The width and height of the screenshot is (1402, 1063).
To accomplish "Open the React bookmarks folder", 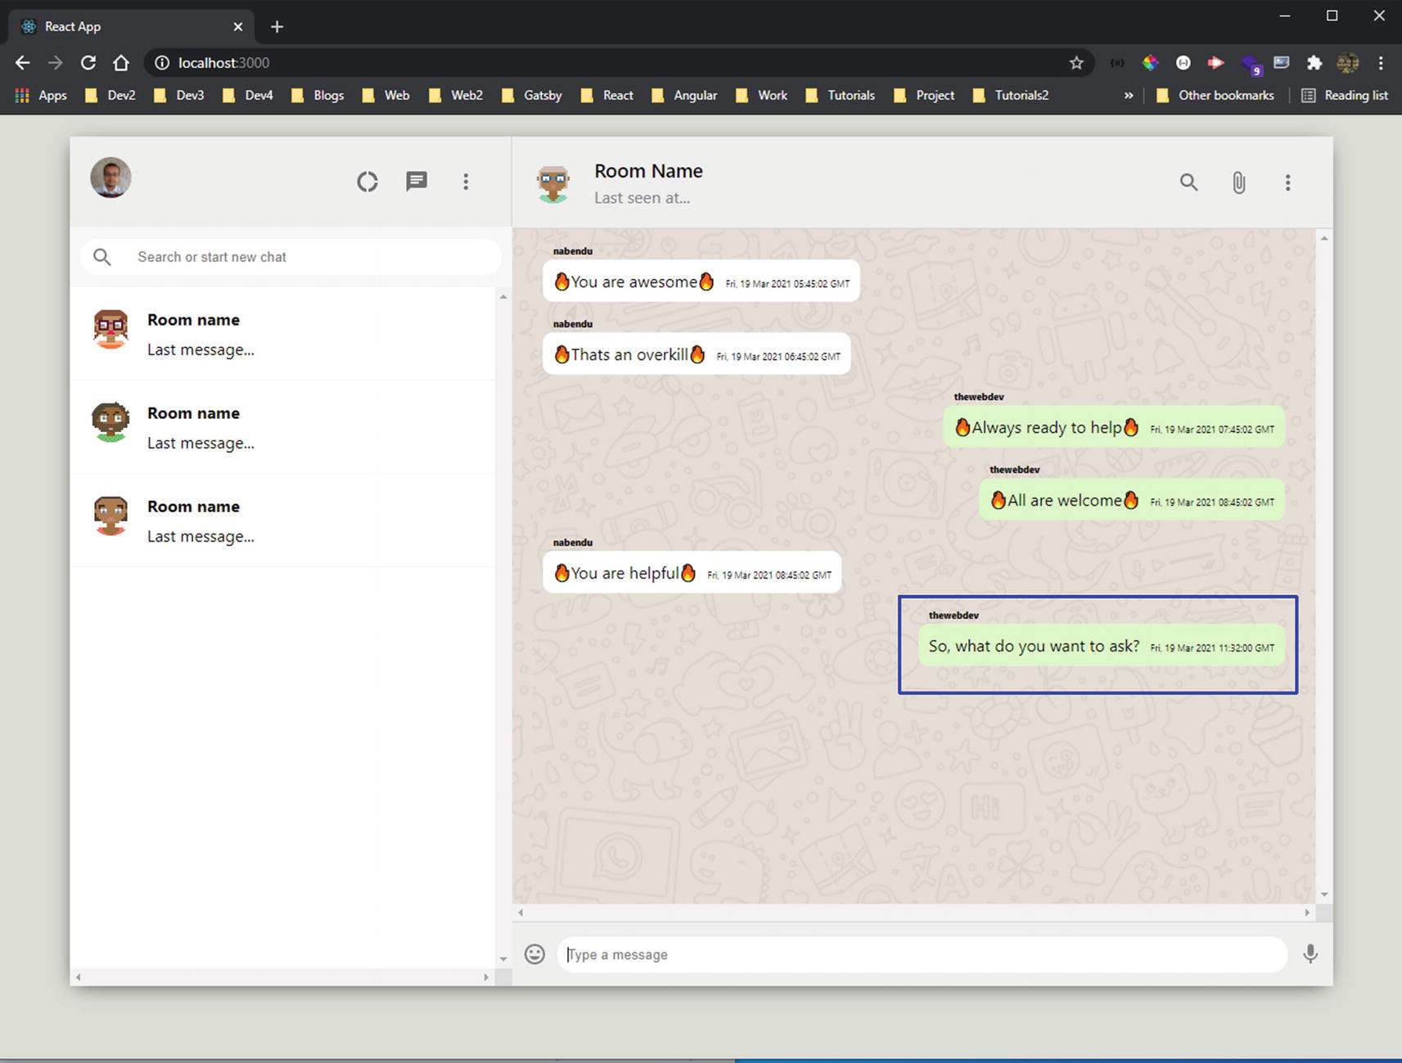I will coord(607,96).
